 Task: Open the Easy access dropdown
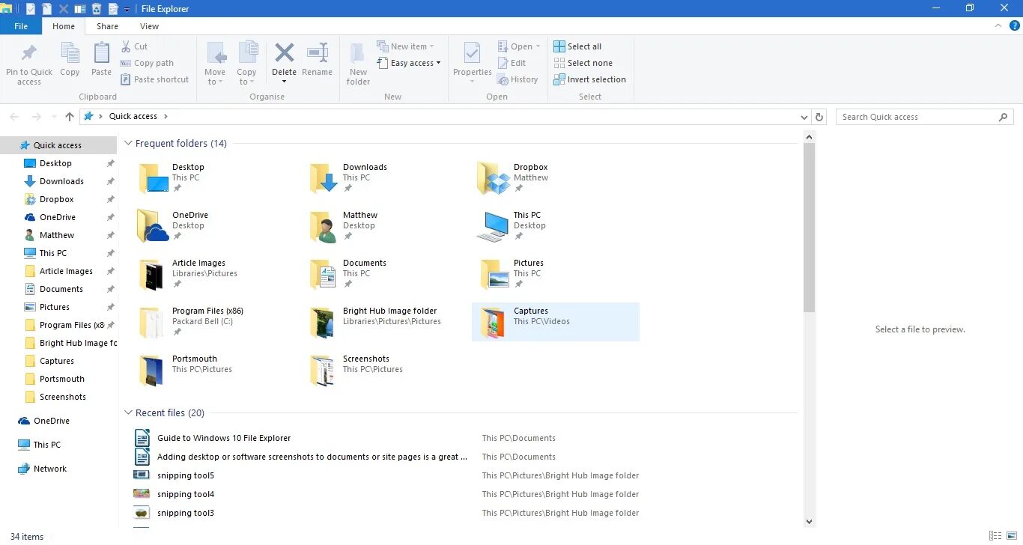coord(409,63)
